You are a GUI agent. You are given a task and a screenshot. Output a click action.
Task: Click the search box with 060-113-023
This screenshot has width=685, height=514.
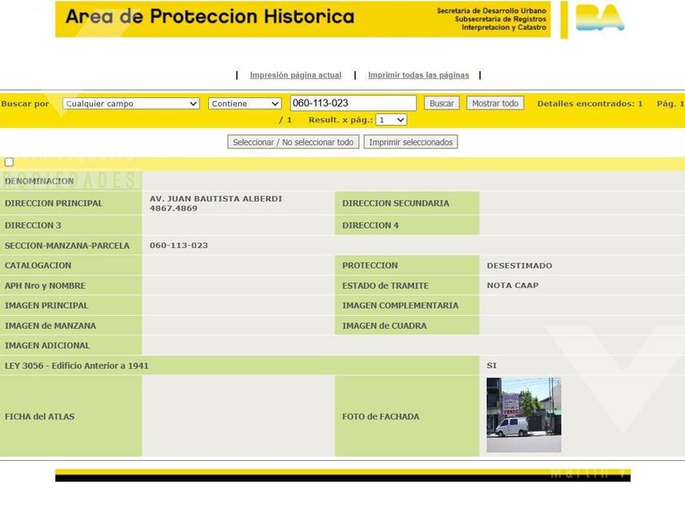pyautogui.click(x=353, y=103)
